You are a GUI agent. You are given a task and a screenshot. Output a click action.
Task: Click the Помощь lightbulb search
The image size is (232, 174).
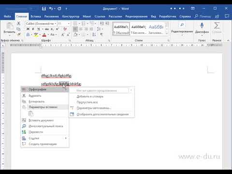tap(203, 16)
